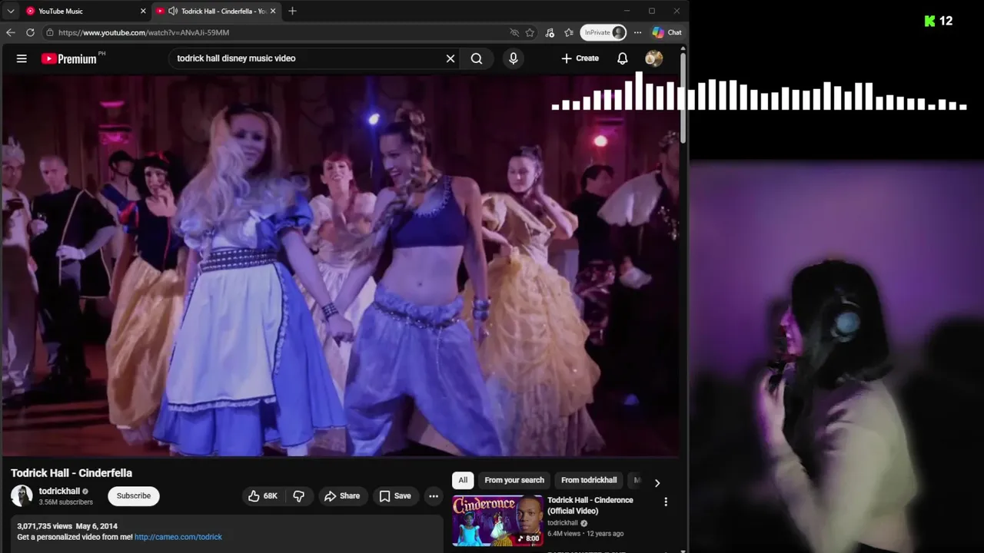Open a new browser tab

coord(292,11)
